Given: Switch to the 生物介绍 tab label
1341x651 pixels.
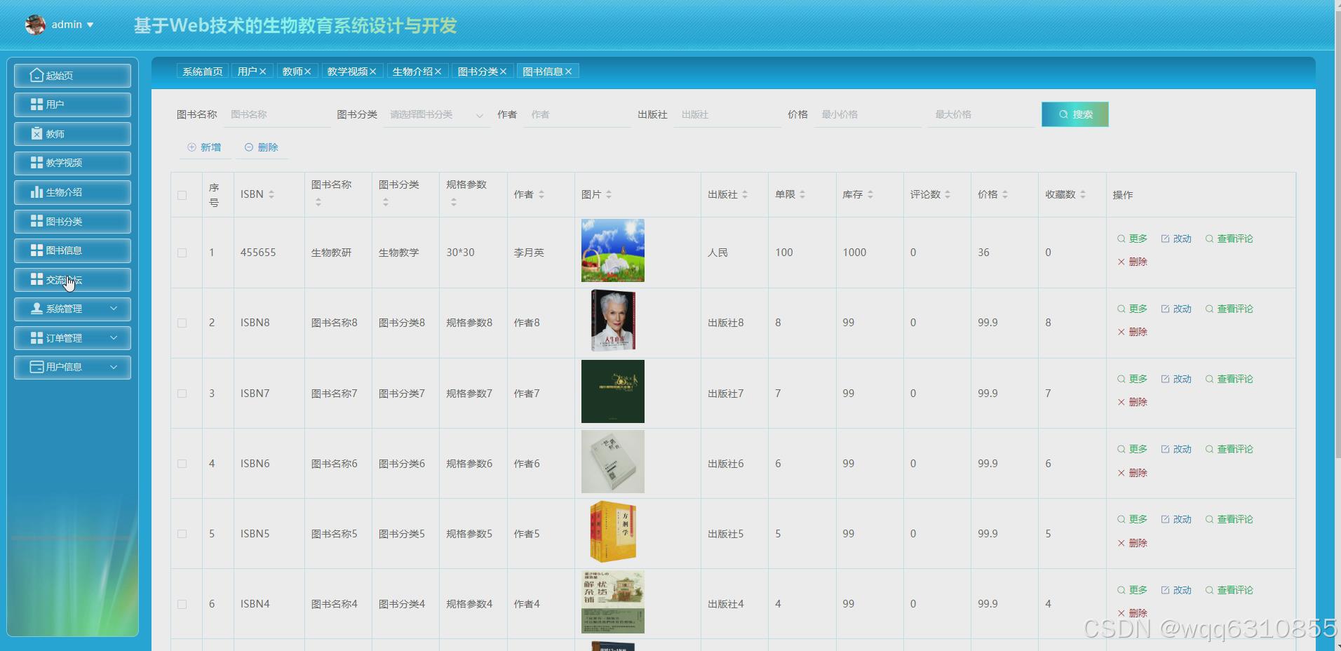Looking at the screenshot, I should (x=412, y=72).
